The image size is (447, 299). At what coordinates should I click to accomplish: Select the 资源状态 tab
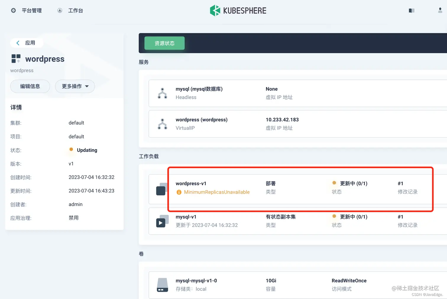164,43
